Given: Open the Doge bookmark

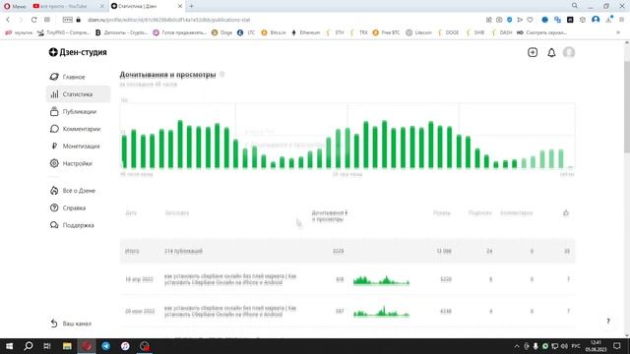Looking at the screenshot, I should coord(221,32).
